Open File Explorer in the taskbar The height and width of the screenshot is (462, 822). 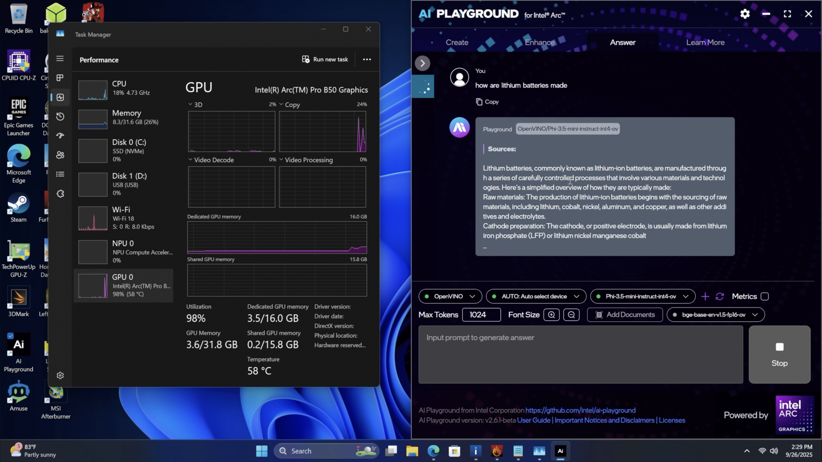(x=412, y=451)
